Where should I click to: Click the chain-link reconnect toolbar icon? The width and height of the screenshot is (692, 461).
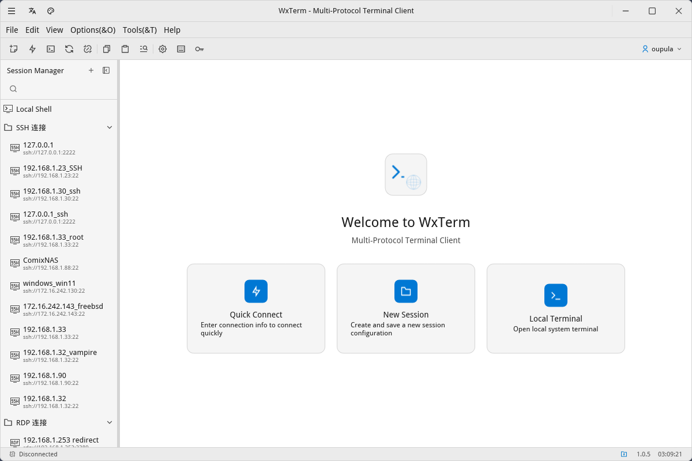(88, 49)
